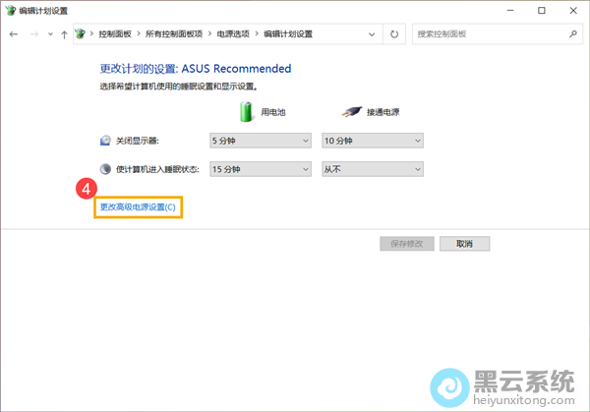
Task: Click the Refresh button in address bar
Action: tap(394, 34)
